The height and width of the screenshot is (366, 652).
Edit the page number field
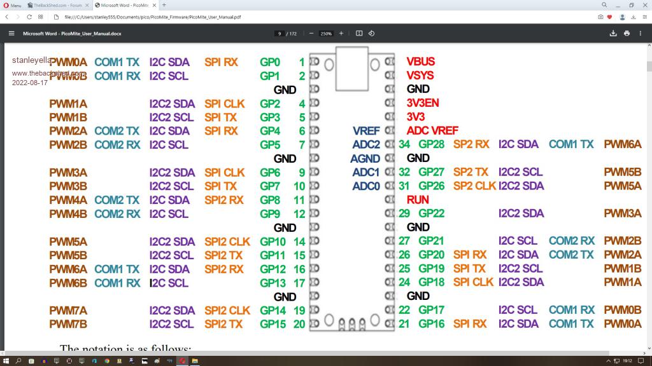point(280,33)
